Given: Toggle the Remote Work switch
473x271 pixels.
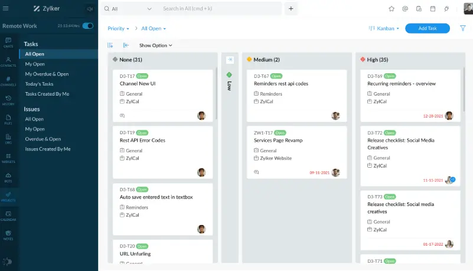Looking at the screenshot, I should click(x=88, y=26).
